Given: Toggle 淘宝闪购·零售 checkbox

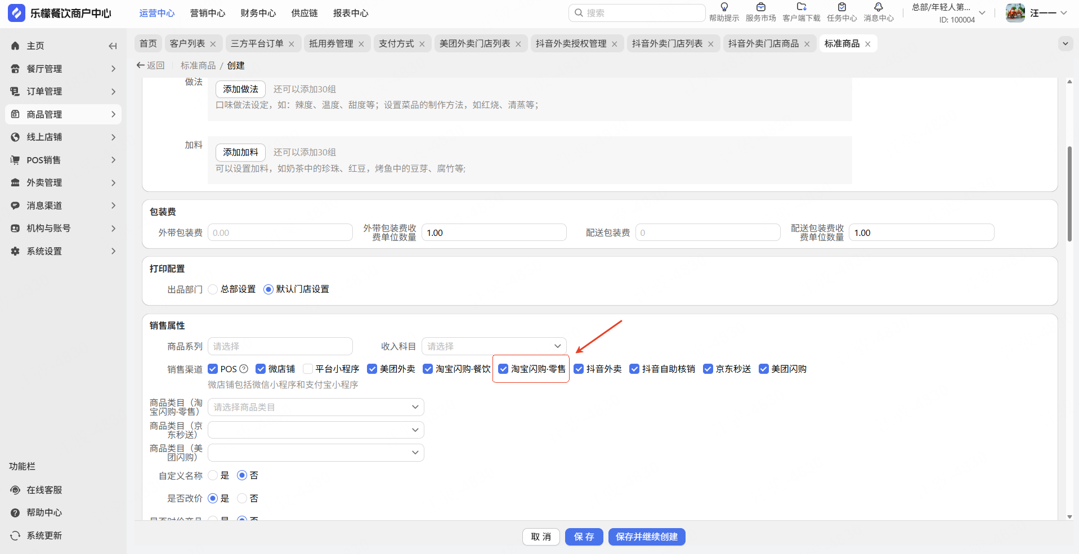Looking at the screenshot, I should pos(503,369).
